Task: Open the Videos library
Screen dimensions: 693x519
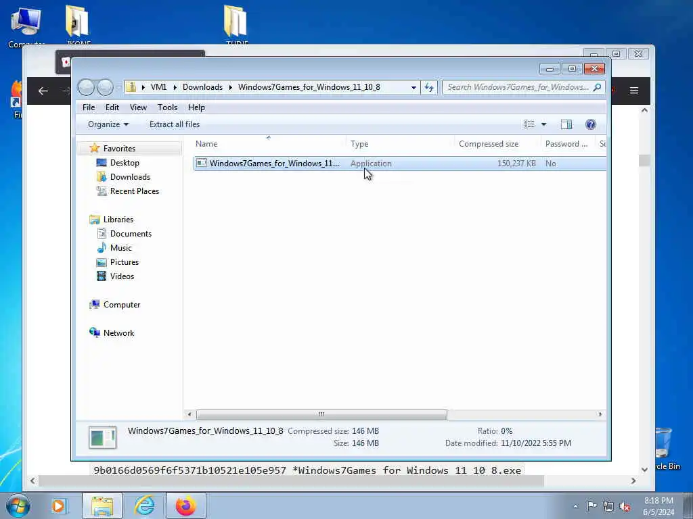Action: point(122,276)
